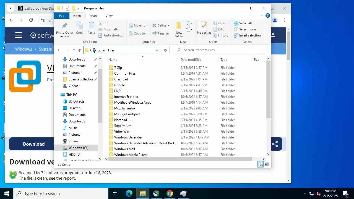Select Music in navigation pane
The height and width of the screenshot is (199, 354).
(73, 128)
